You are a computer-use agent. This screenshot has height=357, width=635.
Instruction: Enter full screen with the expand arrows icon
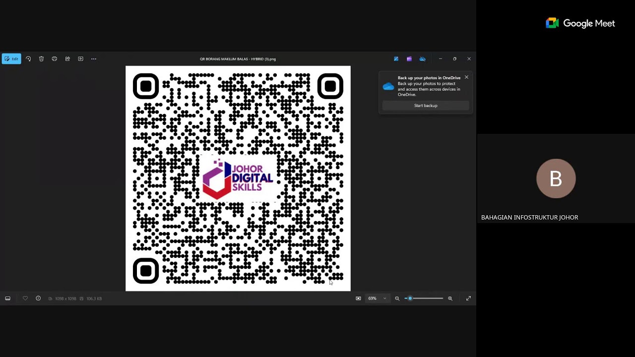[x=468, y=298]
